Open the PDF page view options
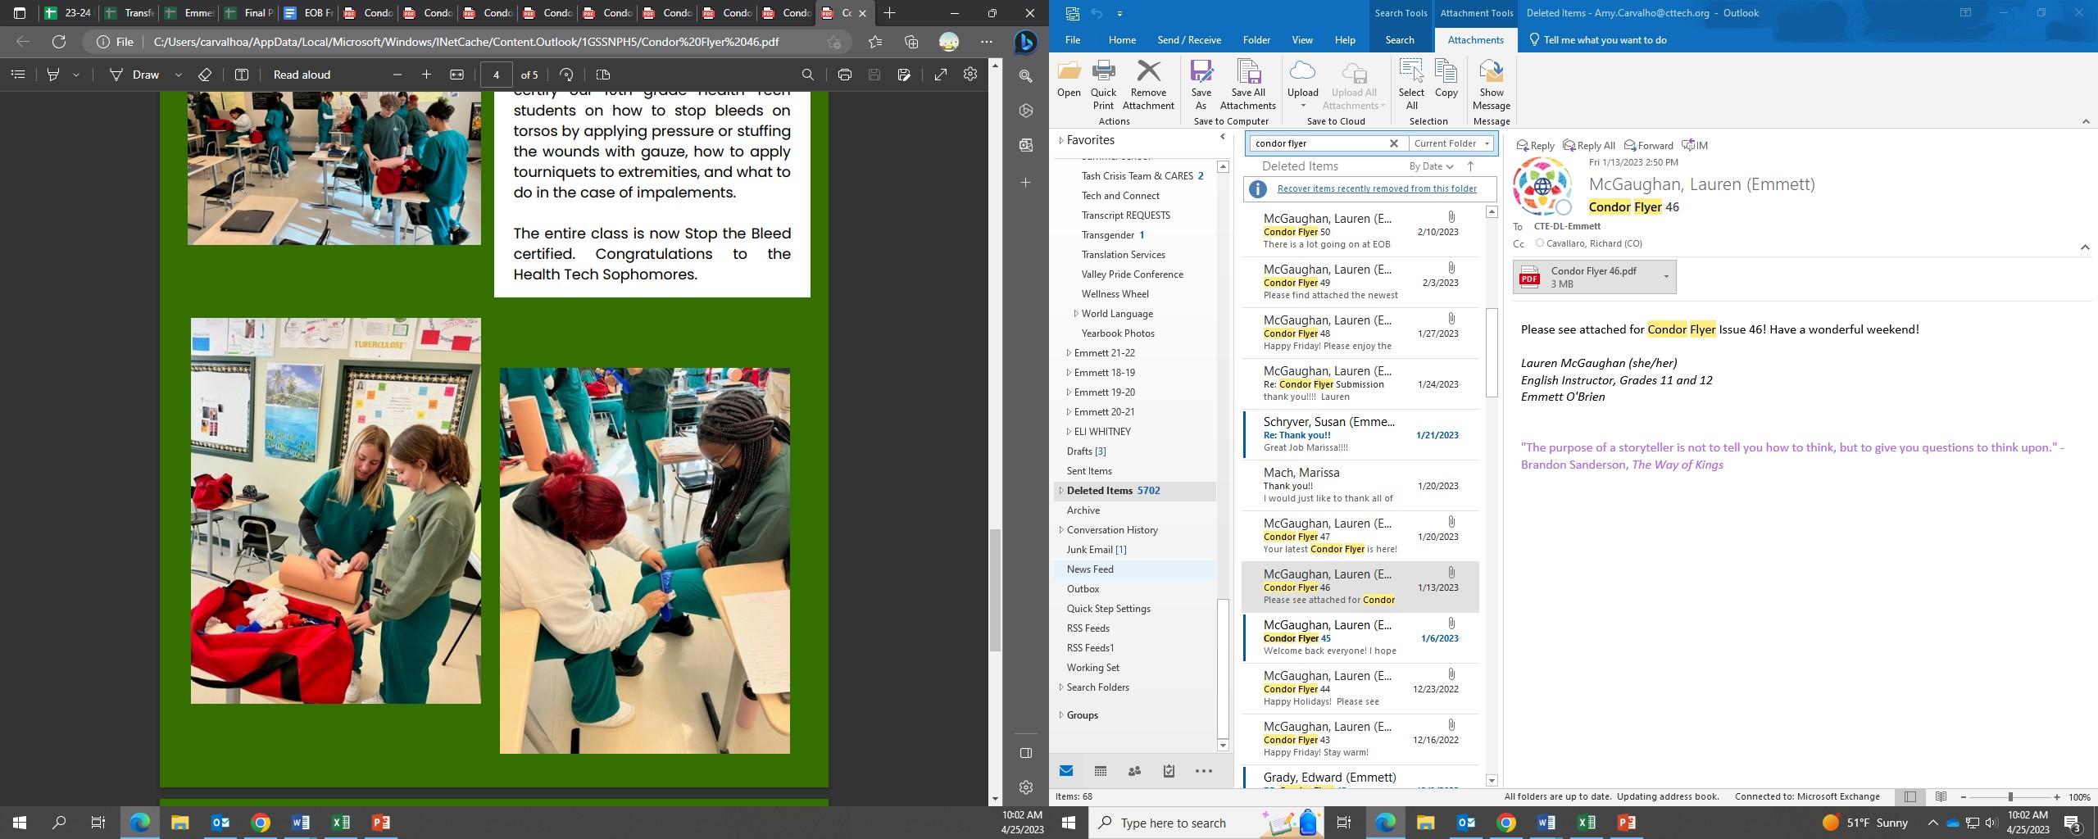Image resolution: width=2098 pixels, height=839 pixels. point(603,75)
